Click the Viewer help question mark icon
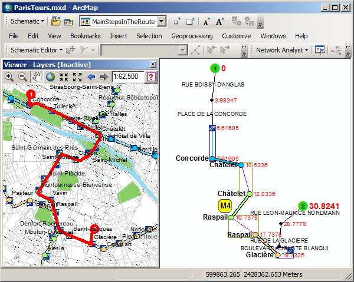 pos(151,77)
